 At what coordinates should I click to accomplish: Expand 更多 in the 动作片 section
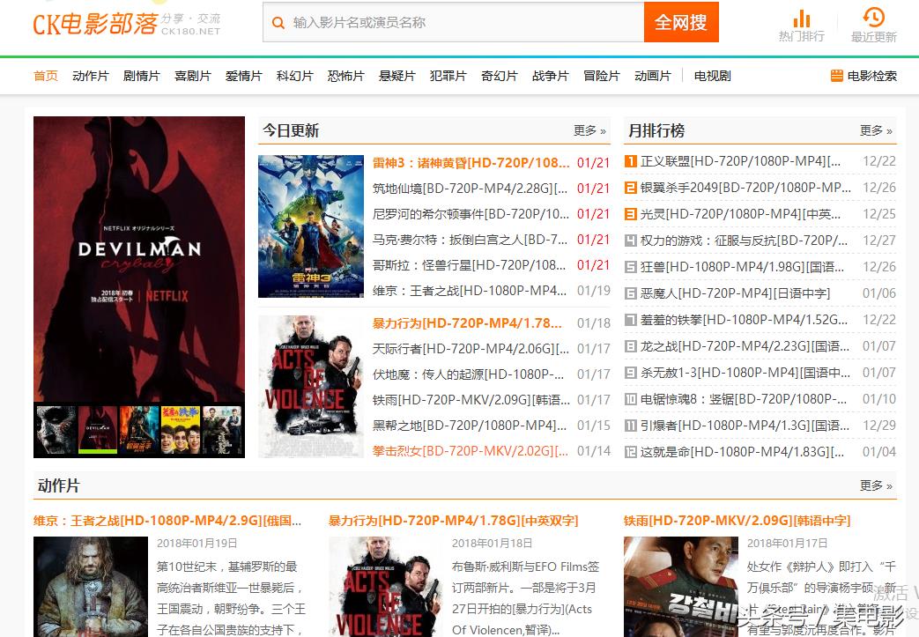coord(876,485)
